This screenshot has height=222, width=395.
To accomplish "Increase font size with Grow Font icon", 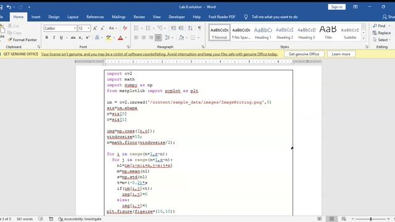I will (x=95, y=28).
